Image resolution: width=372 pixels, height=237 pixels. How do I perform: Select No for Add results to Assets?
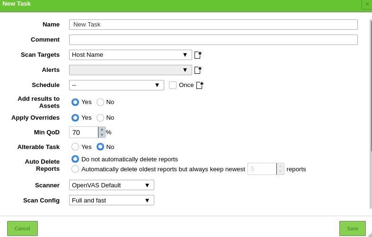[100, 102]
